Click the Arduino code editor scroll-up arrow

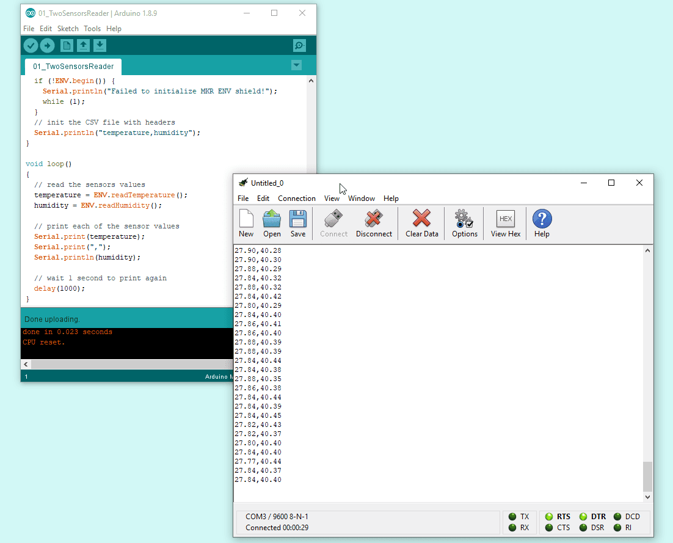(311, 81)
